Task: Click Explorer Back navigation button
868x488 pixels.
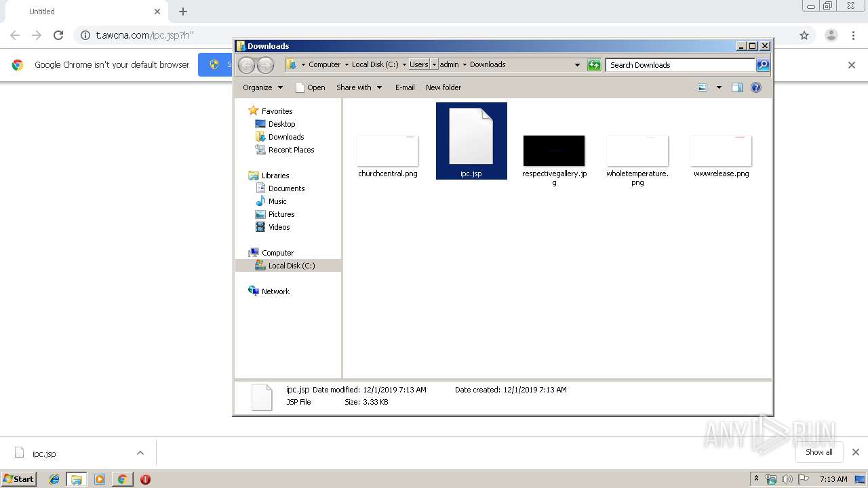Action: tap(246, 65)
